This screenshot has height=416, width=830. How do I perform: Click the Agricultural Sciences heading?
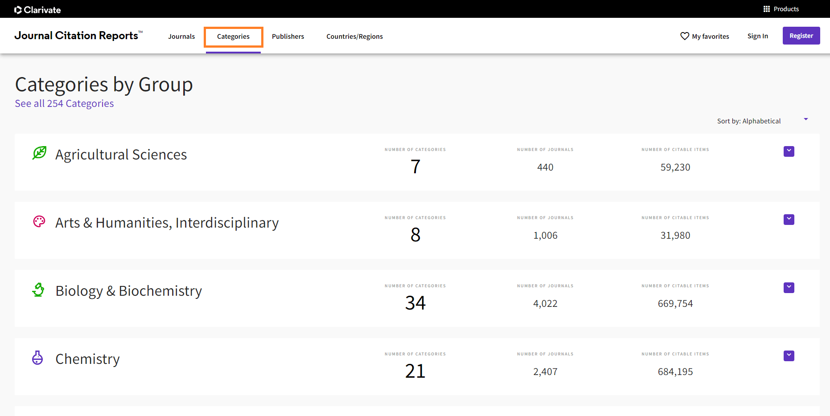(x=121, y=155)
